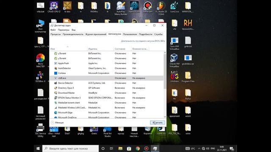Click the startup list scroll-up arrow
The height and width of the screenshot is (152, 271).
pyautogui.click(x=165, y=52)
